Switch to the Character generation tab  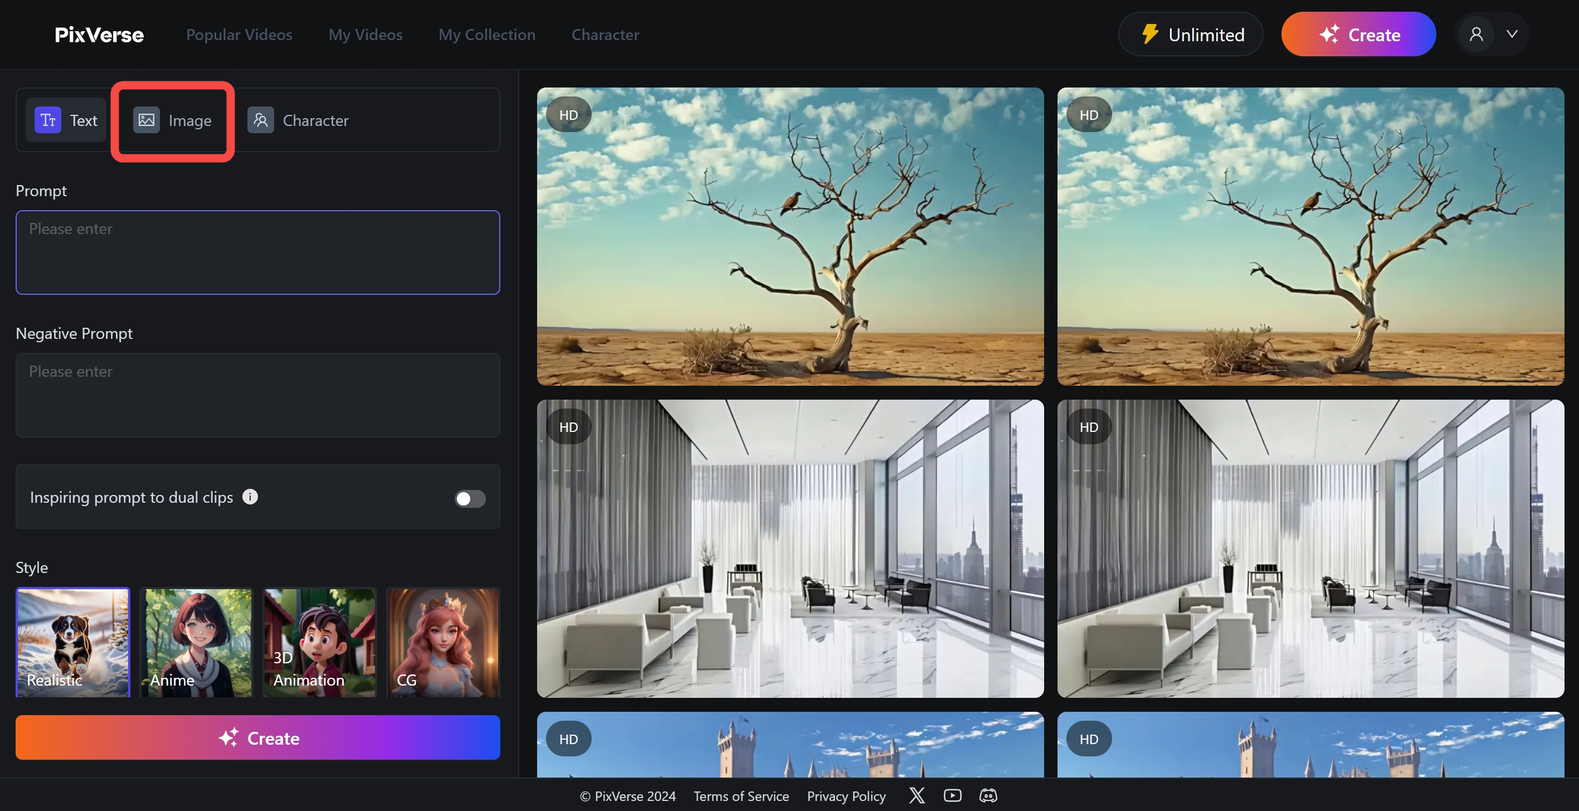click(298, 121)
